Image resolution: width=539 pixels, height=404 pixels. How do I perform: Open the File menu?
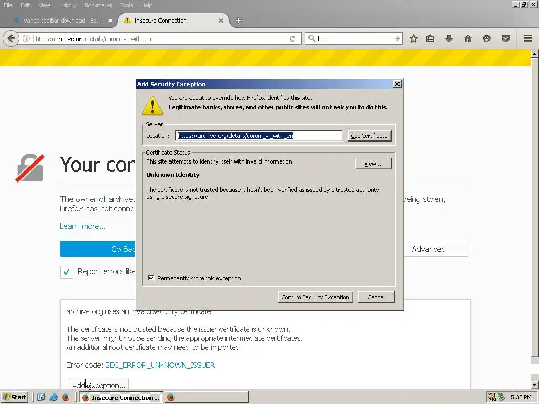pyautogui.click(x=7, y=5)
